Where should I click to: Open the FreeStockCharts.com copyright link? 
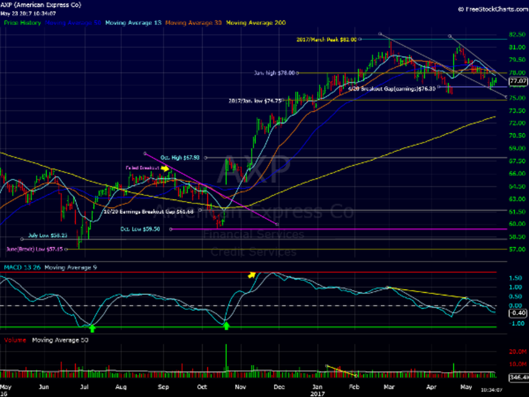pyautogui.click(x=492, y=8)
